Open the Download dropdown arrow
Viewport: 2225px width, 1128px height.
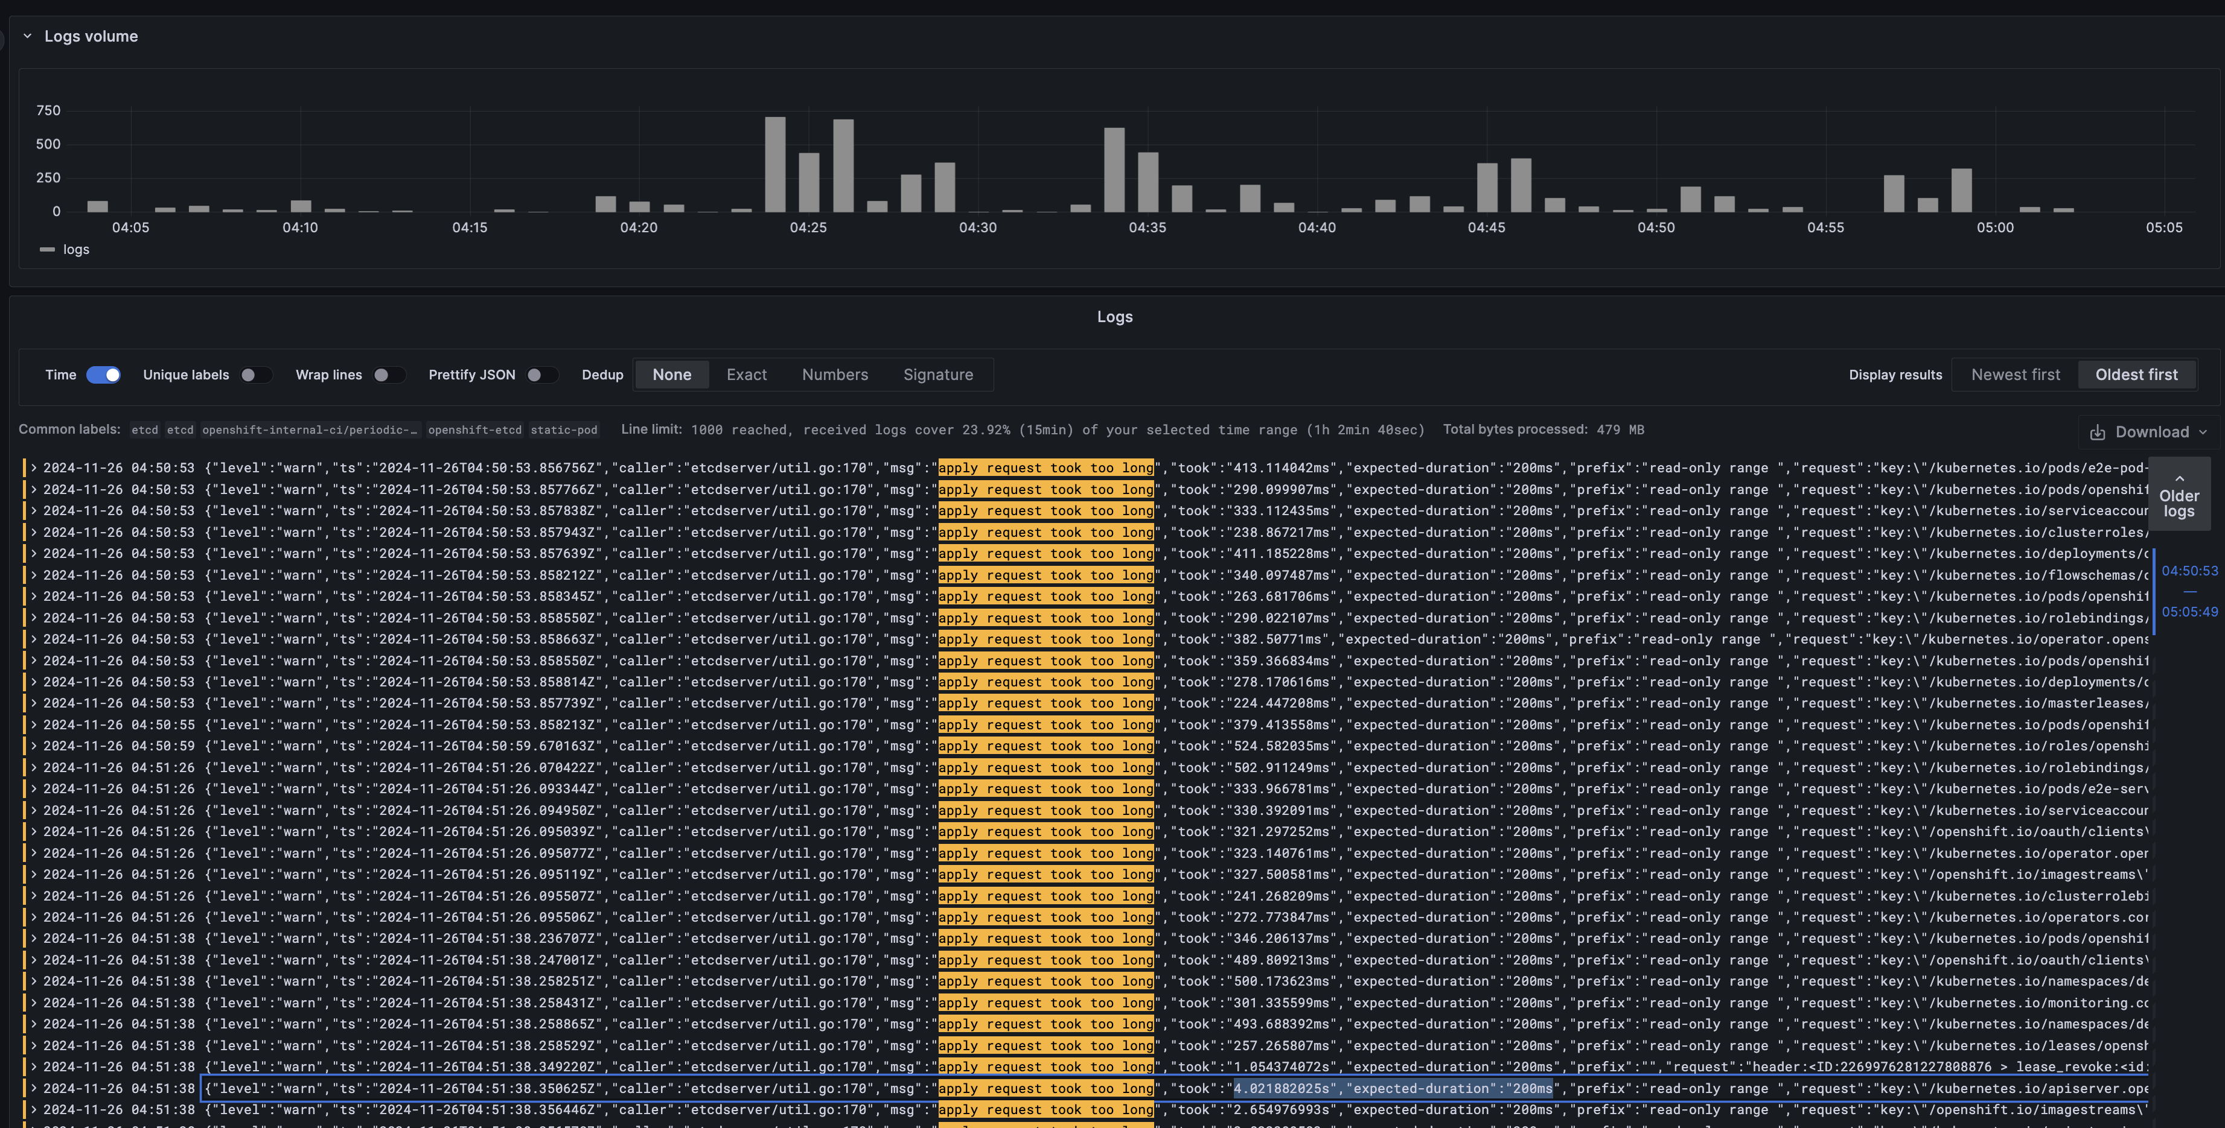2203,433
